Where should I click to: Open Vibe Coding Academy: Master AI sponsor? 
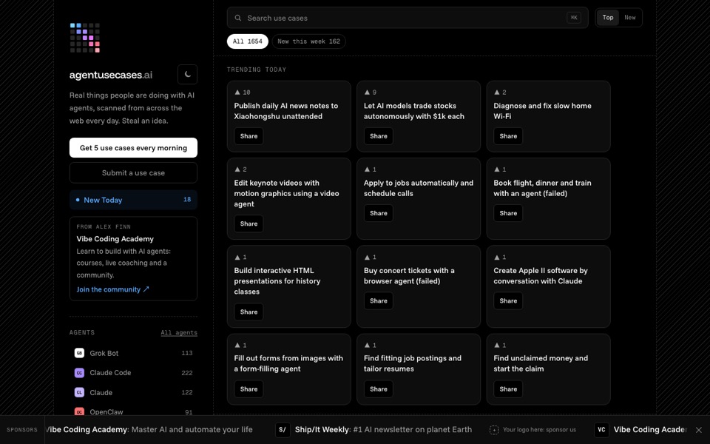pos(149,429)
